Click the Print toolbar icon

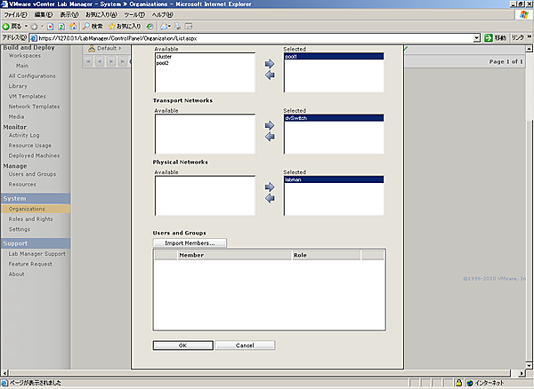[x=178, y=27]
